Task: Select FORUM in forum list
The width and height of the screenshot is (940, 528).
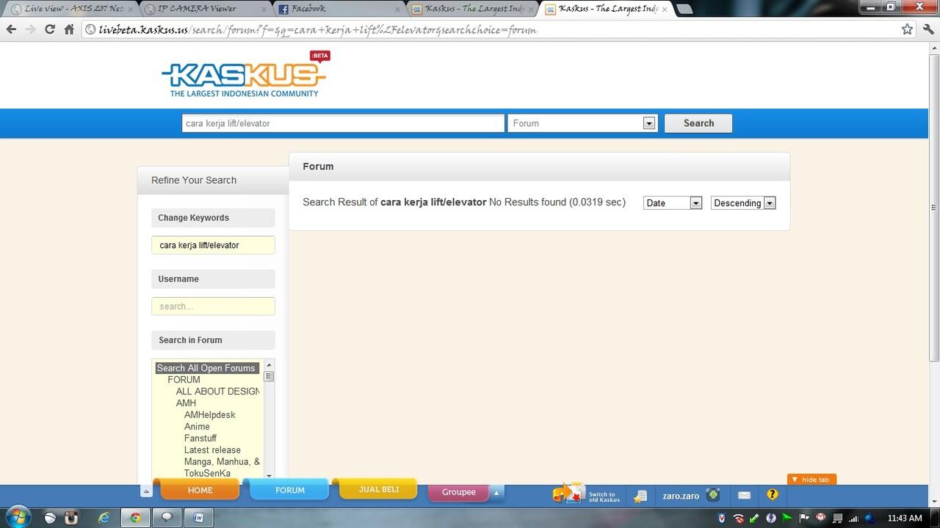Action: coord(184,380)
